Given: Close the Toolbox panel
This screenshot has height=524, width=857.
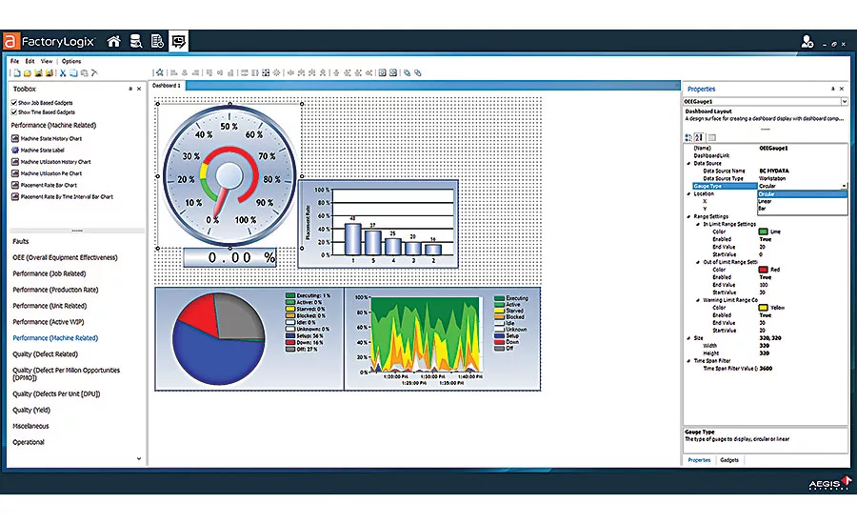Looking at the screenshot, I should [x=139, y=89].
